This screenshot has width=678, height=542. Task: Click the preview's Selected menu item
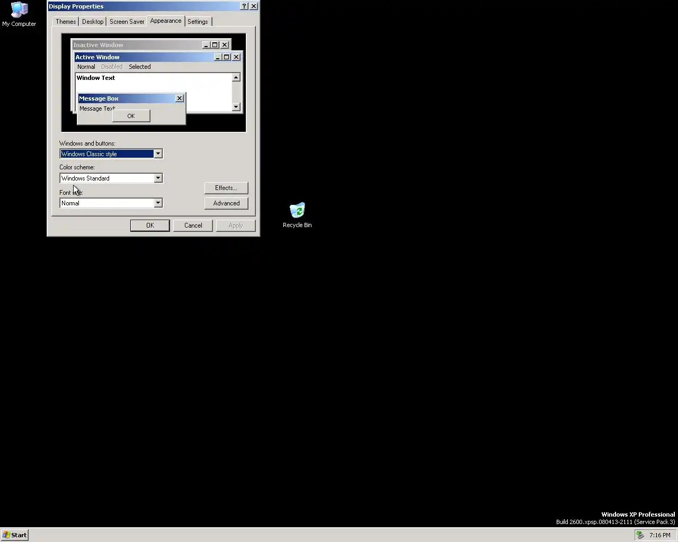140,67
